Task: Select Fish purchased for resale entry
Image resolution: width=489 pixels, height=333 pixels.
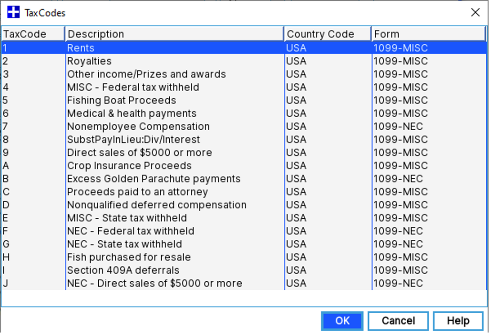Action: pyautogui.click(x=141, y=257)
